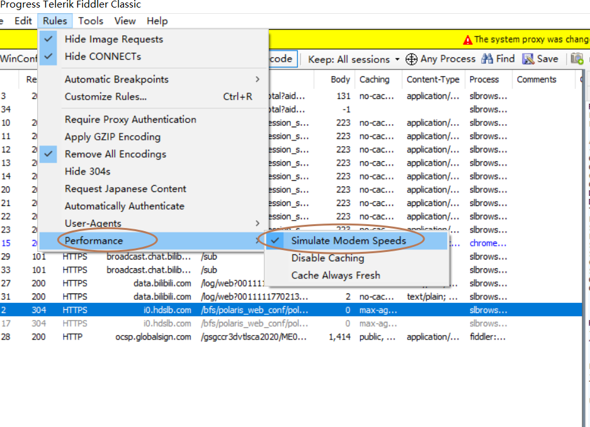The image size is (590, 427).
Task: Click body value 131 cell
Action: 343,96
